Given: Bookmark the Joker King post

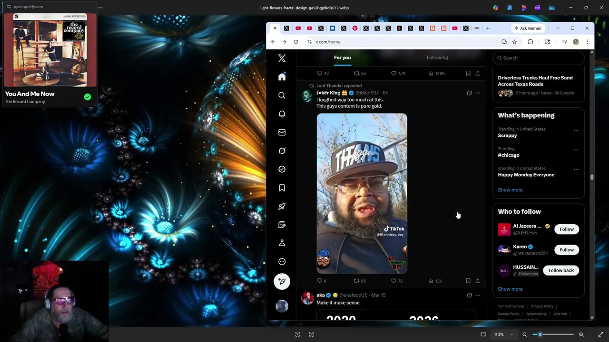Looking at the screenshot, I should pos(468,281).
